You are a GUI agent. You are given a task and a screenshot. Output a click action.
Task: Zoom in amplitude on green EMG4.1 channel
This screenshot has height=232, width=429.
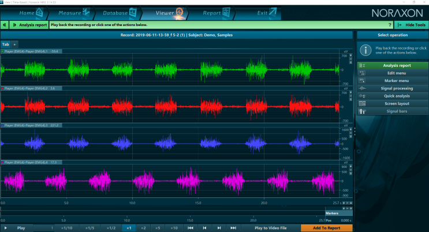pyautogui.click(x=350, y=55)
